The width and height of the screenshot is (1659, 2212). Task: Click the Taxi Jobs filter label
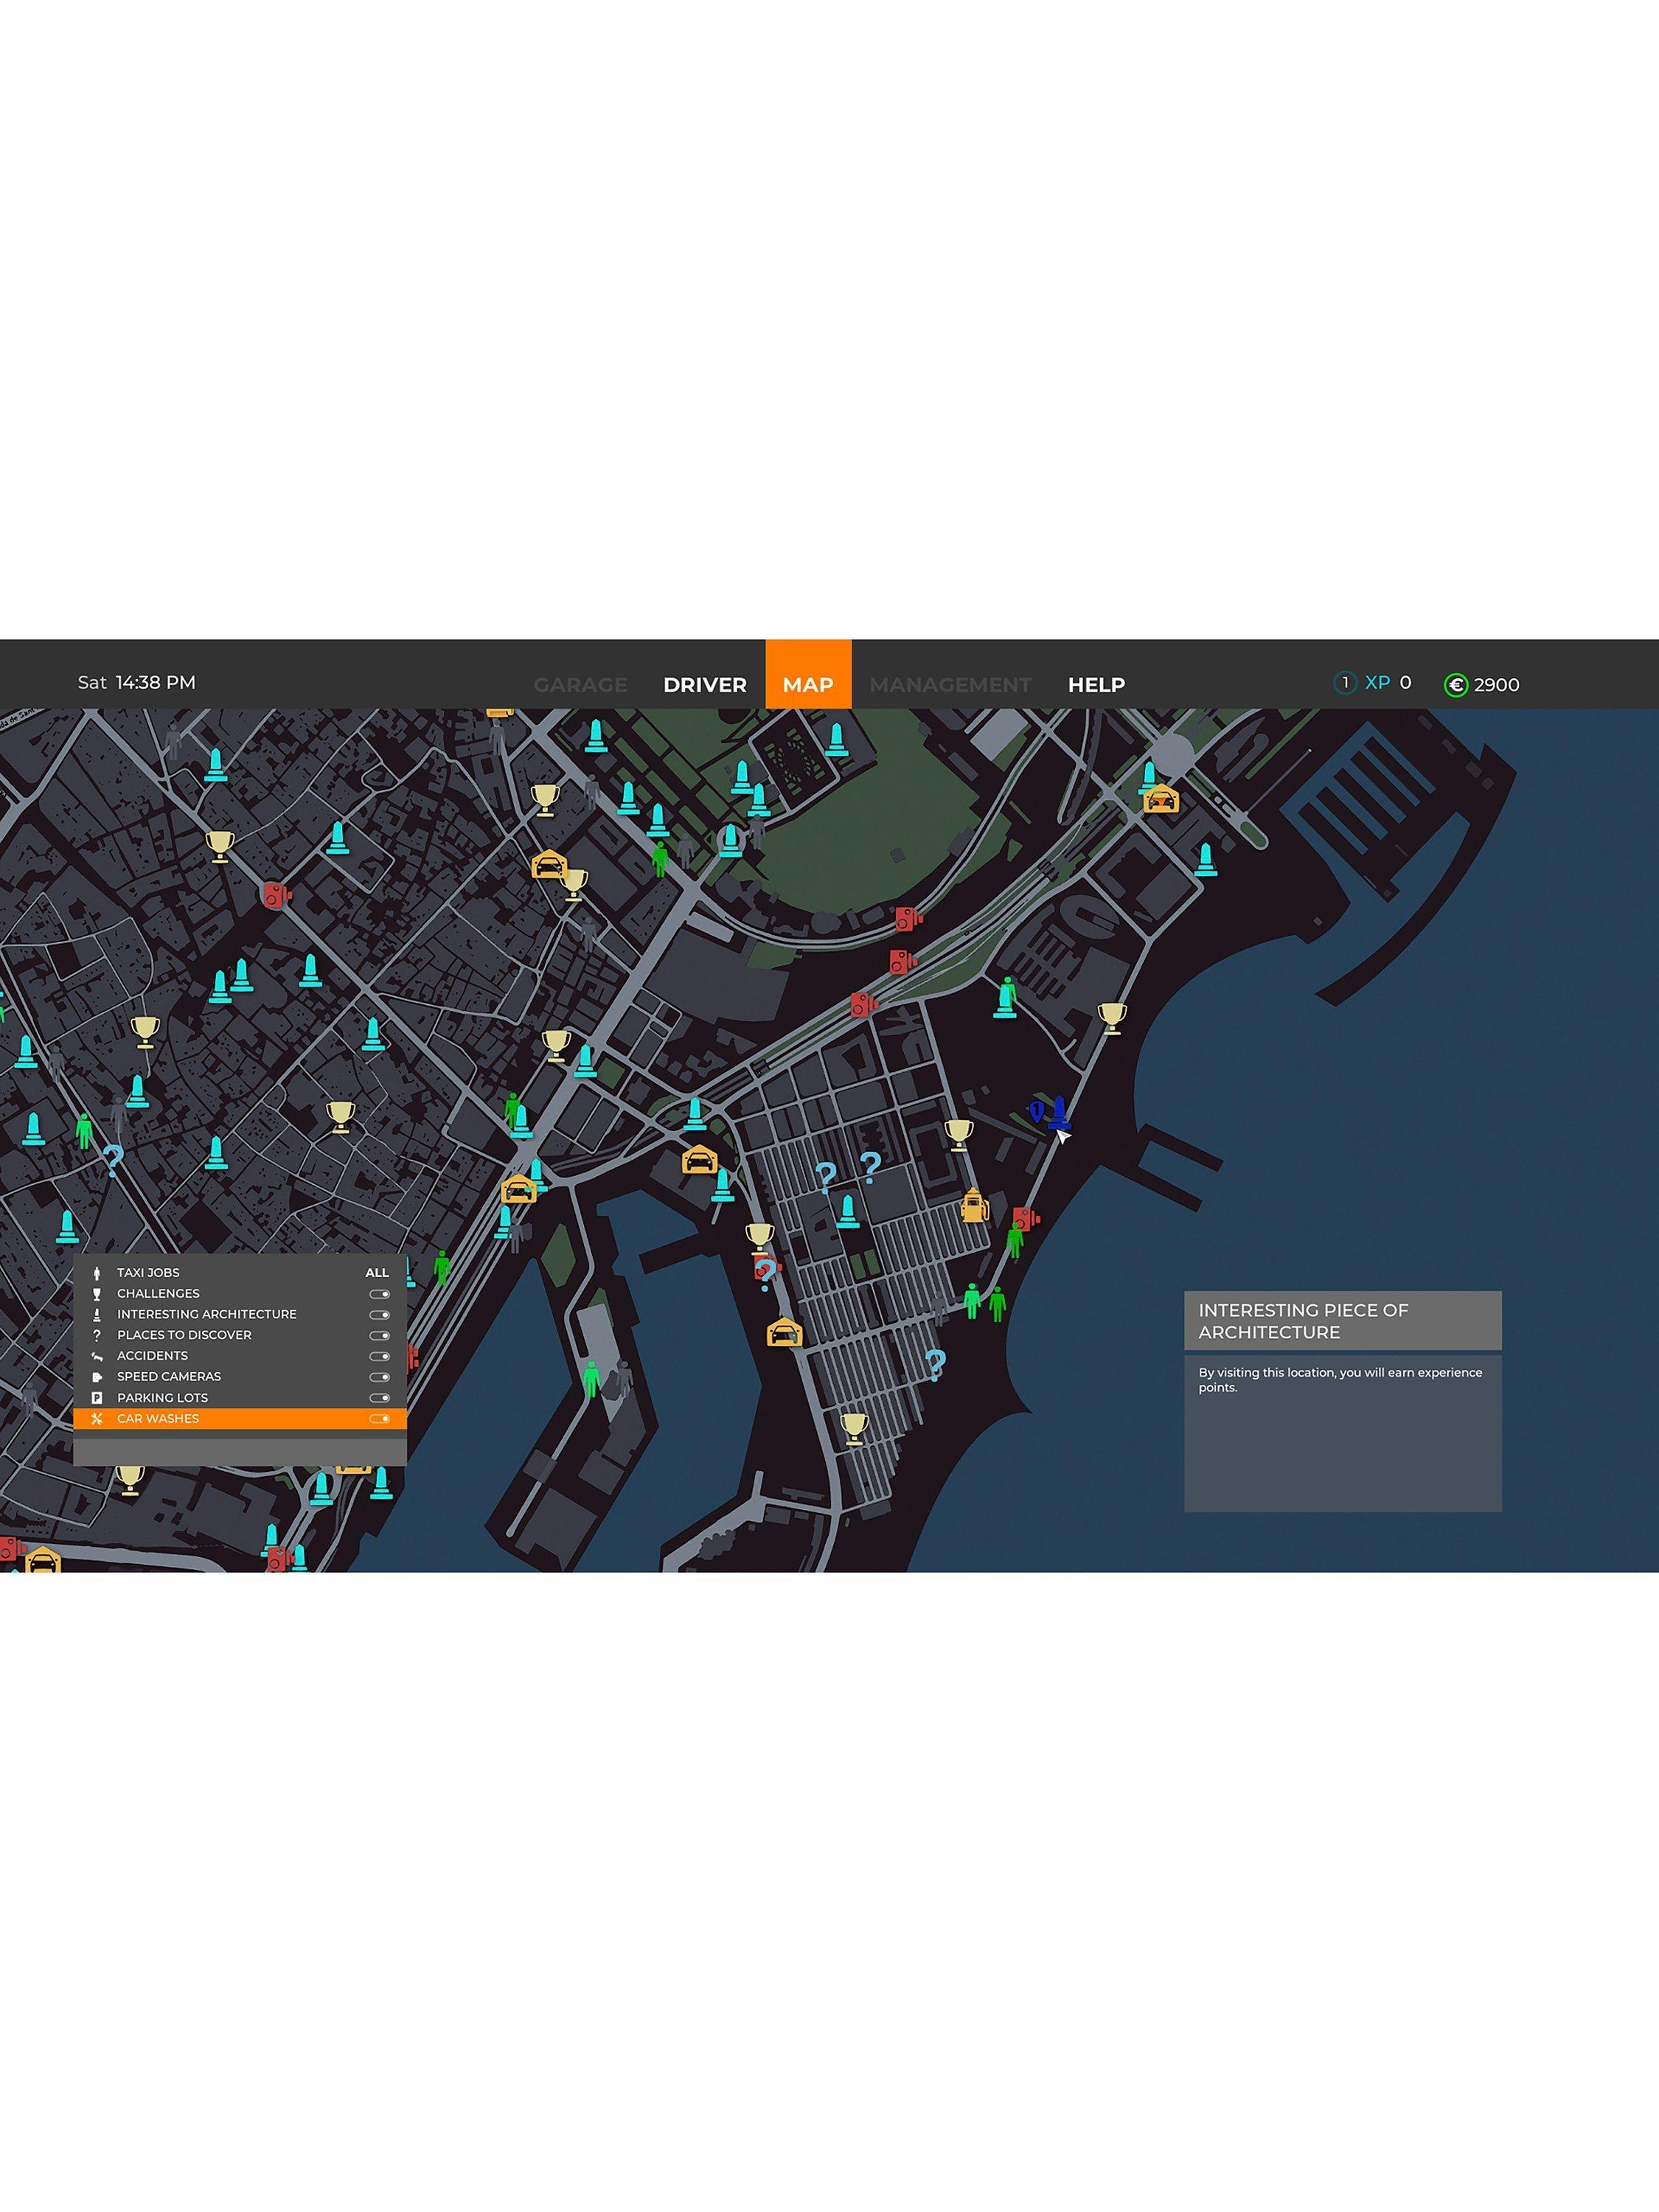(148, 1273)
